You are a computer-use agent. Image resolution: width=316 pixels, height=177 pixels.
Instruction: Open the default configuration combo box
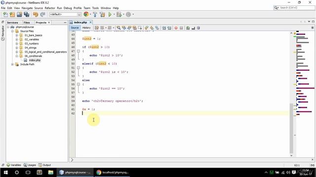(x=65, y=14)
